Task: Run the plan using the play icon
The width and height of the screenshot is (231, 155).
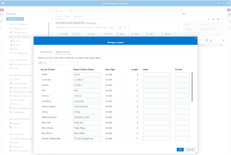Action: (208, 19)
